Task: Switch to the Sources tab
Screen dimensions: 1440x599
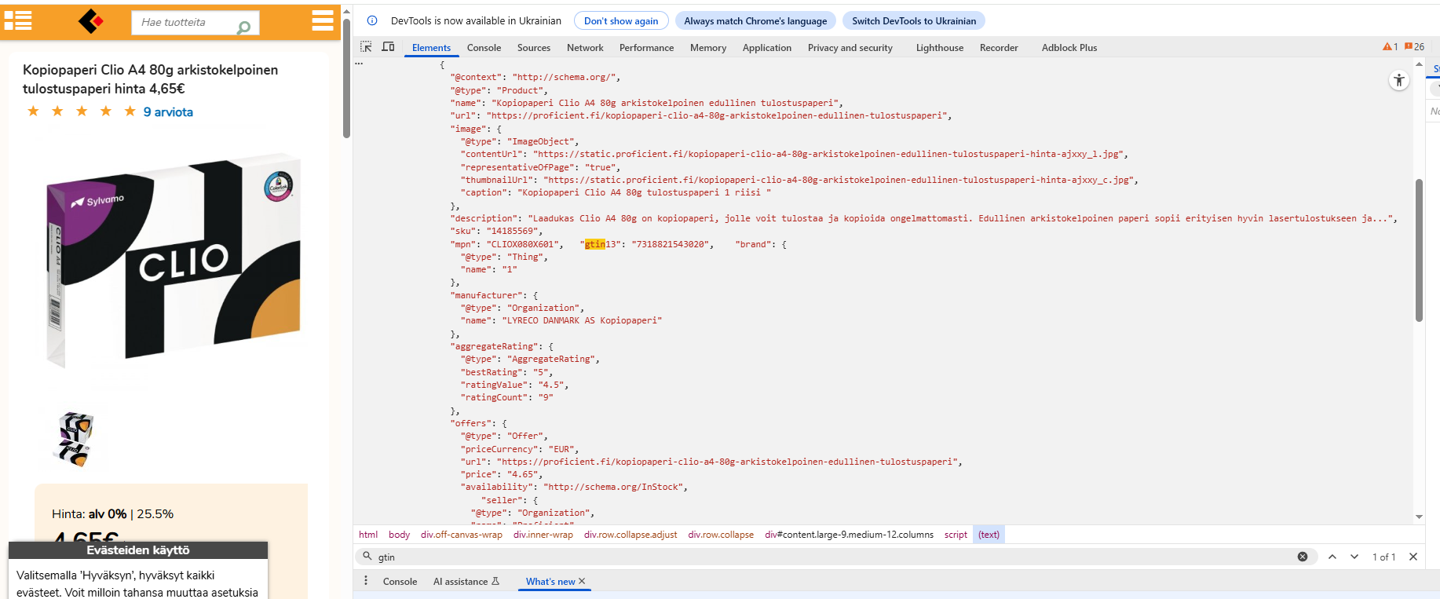Action: 534,48
